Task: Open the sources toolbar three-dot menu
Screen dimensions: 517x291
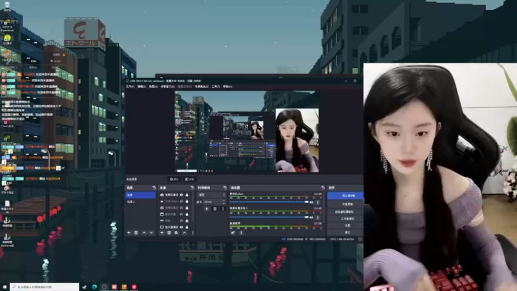Action: pos(193,233)
